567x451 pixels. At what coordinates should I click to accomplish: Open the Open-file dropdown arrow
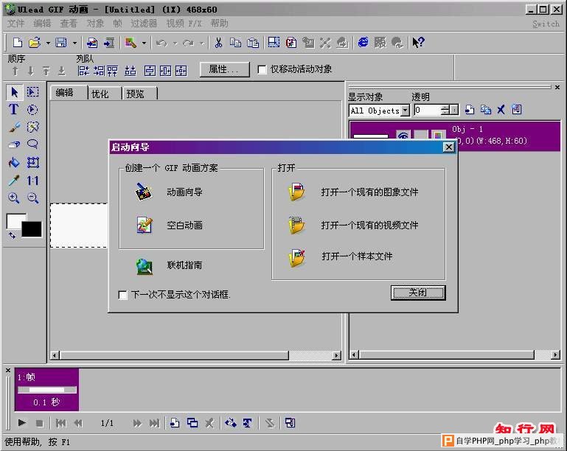point(48,43)
